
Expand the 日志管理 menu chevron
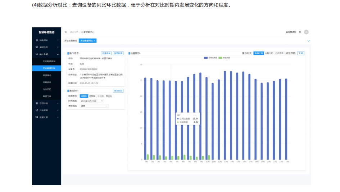point(58,110)
